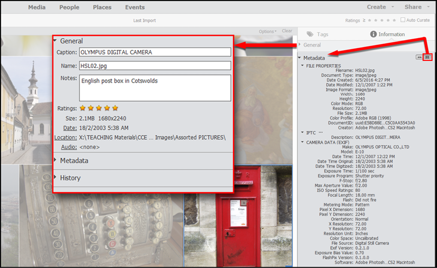Set second gold star in General Ratings
This screenshot has width=437, height=268.
(91, 108)
